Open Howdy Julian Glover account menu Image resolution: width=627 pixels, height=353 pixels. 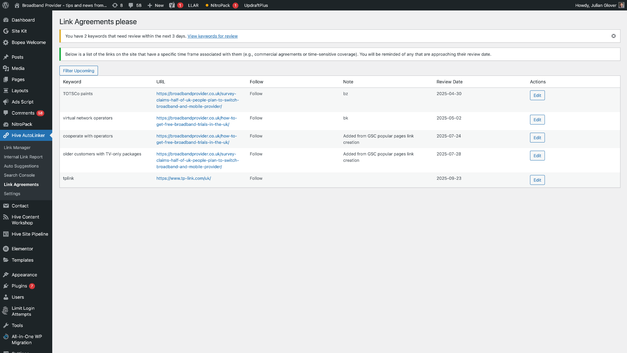click(x=596, y=5)
